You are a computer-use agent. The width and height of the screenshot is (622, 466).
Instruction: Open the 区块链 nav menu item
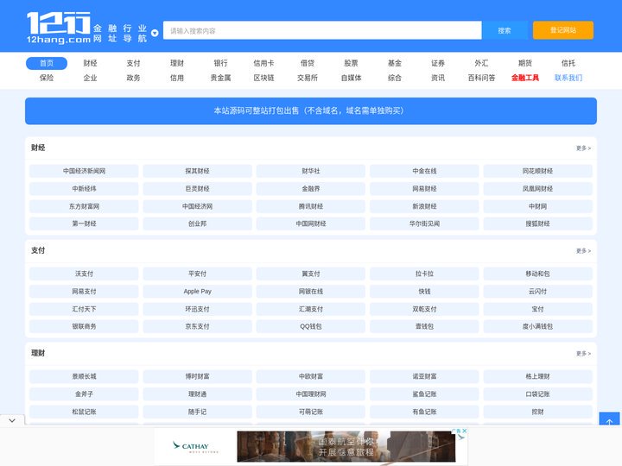(x=263, y=78)
